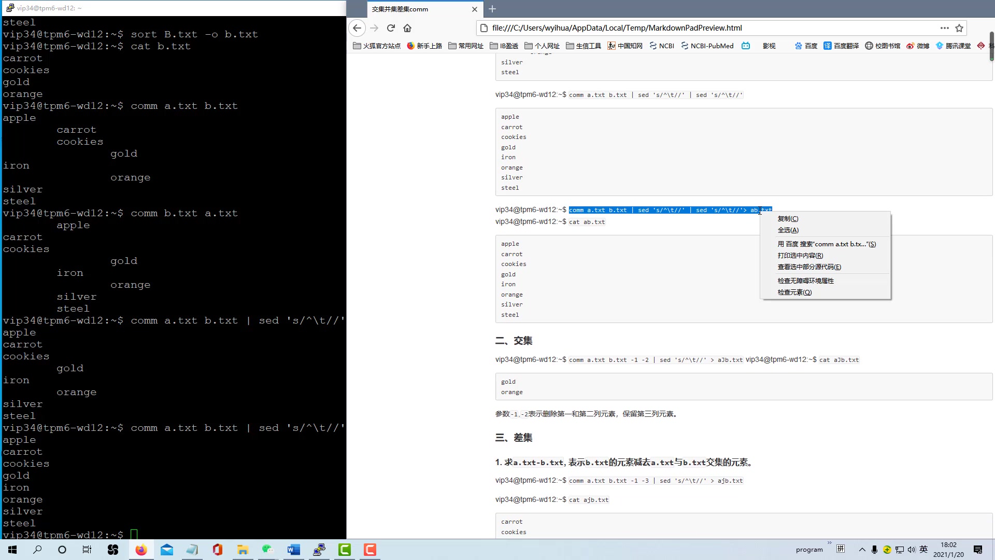The width and height of the screenshot is (995, 560).
Task: Open volume control in the system tray
Action: [912, 550]
